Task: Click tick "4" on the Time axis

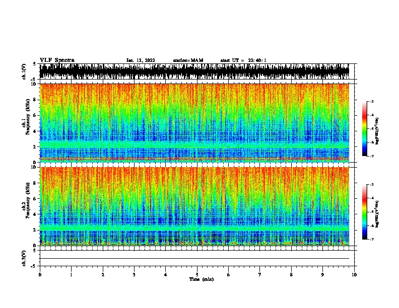Action: pyautogui.click(x=166, y=275)
